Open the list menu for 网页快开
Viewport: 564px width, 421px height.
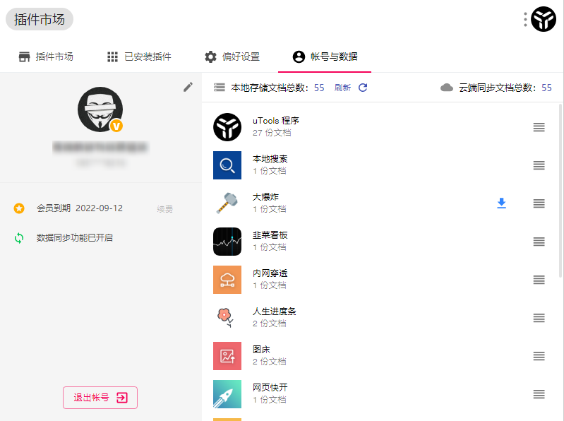coord(539,394)
